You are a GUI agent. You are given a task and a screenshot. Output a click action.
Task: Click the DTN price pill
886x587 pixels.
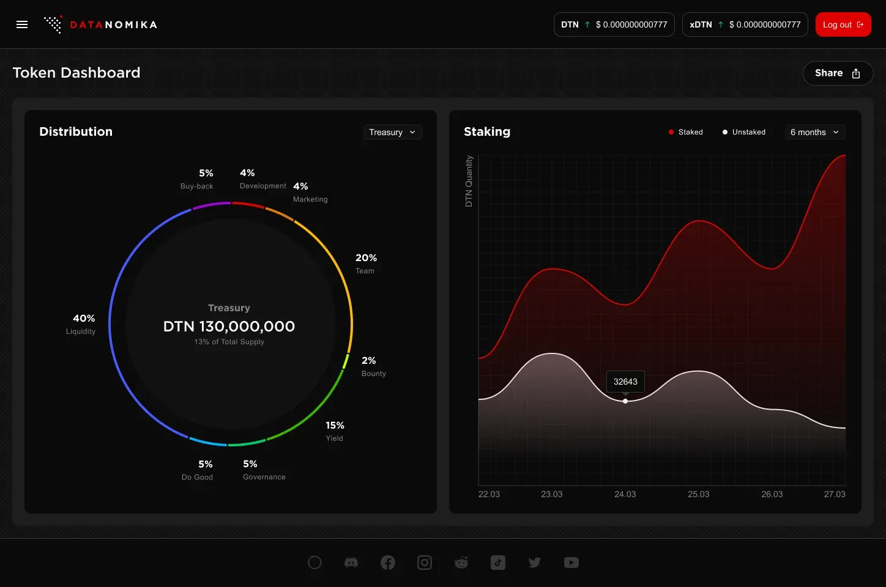[x=614, y=24]
